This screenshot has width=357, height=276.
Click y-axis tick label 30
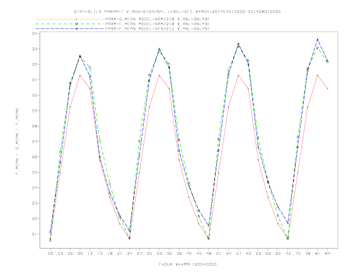point(35,95)
